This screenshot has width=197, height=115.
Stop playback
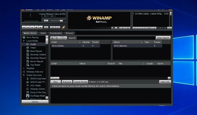click(x=36, y=27)
